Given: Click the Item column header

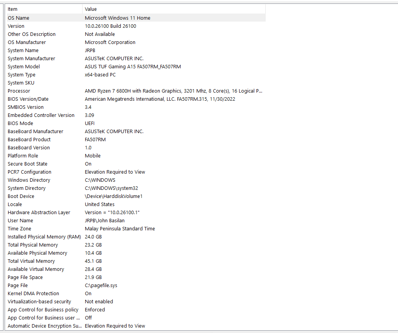Looking at the screenshot, I should [x=44, y=9].
